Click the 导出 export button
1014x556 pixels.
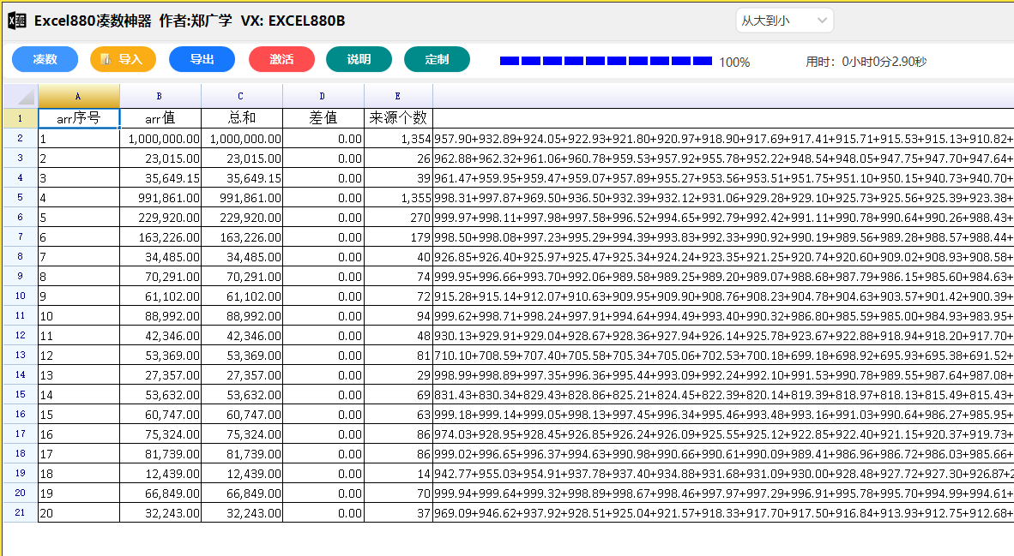click(x=202, y=59)
